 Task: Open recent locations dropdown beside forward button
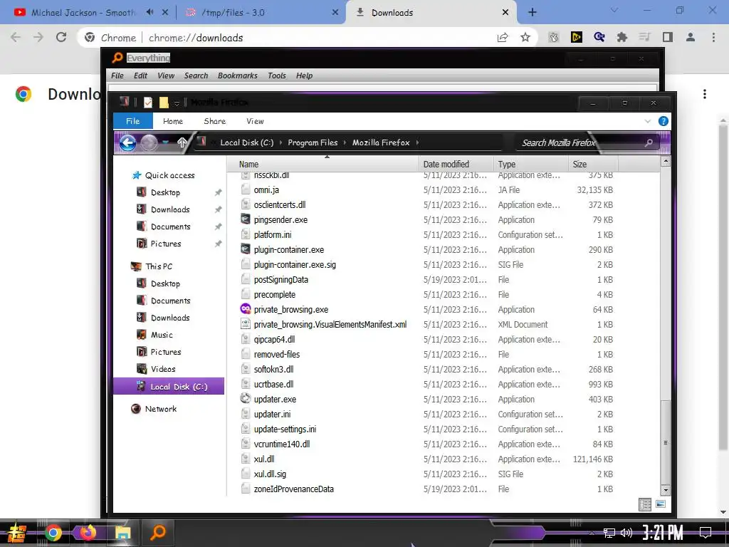point(165,142)
